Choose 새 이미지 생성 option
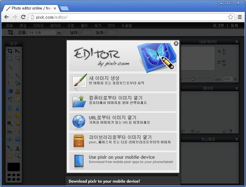246x187 pixels. tap(123, 82)
